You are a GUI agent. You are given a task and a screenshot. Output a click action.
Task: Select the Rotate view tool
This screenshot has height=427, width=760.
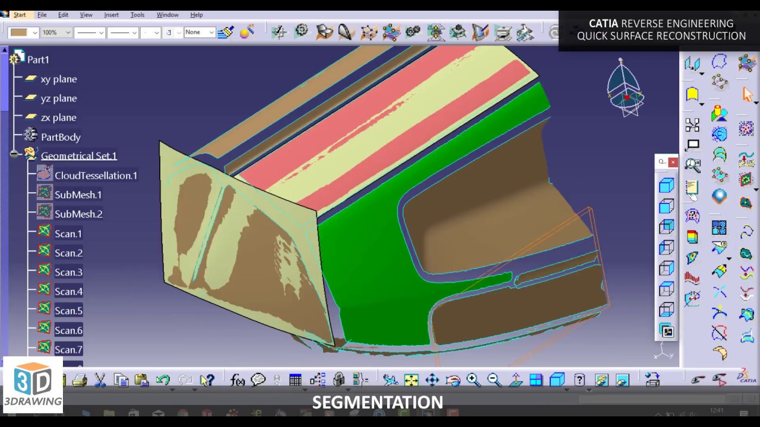click(453, 380)
